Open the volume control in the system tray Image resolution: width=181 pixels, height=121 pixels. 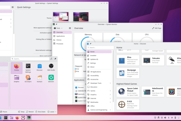165,118
